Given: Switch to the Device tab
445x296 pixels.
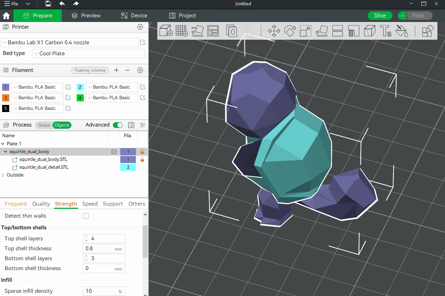Looking at the screenshot, I should click(134, 16).
